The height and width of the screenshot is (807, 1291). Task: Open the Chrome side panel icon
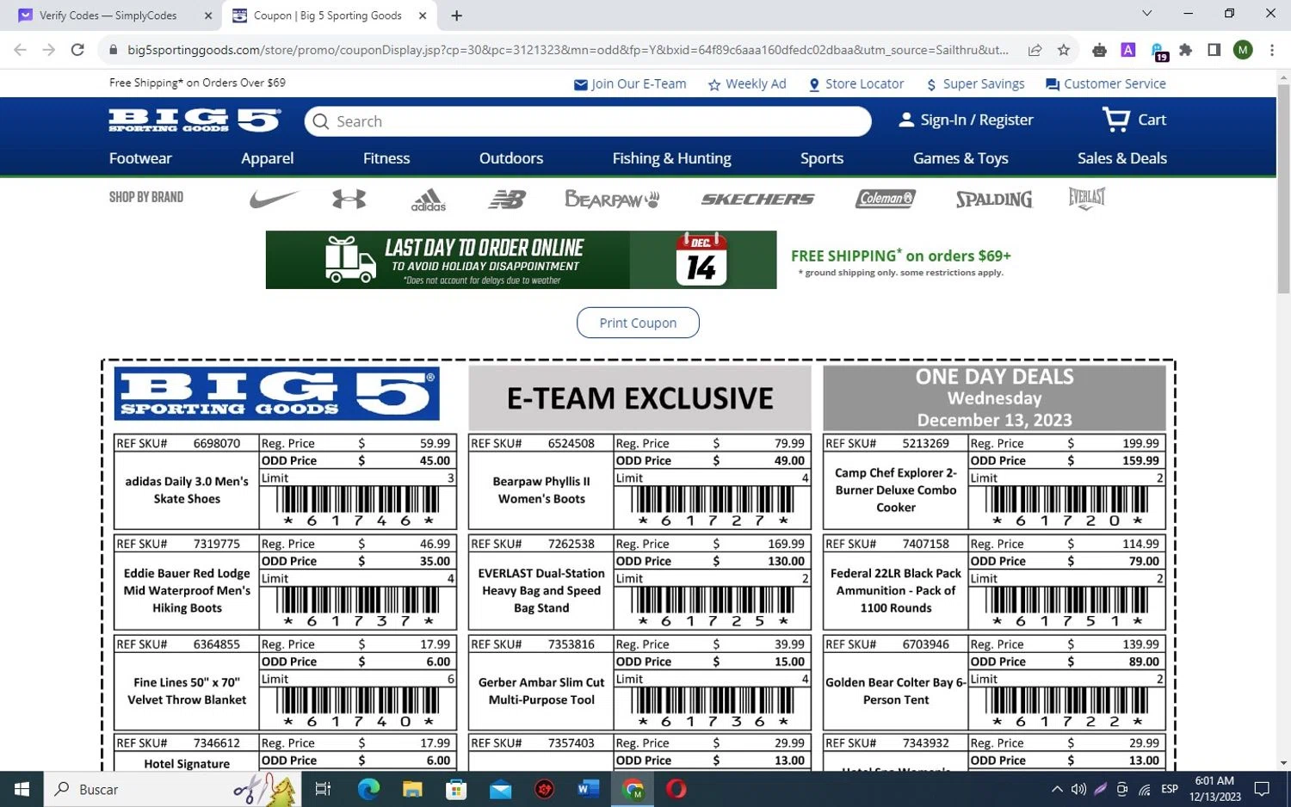coord(1214,50)
